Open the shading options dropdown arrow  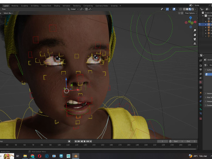[196, 9]
